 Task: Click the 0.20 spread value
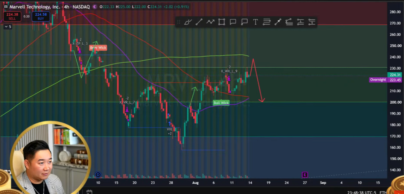click(x=27, y=16)
